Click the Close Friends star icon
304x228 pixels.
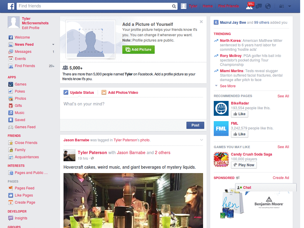(11, 143)
